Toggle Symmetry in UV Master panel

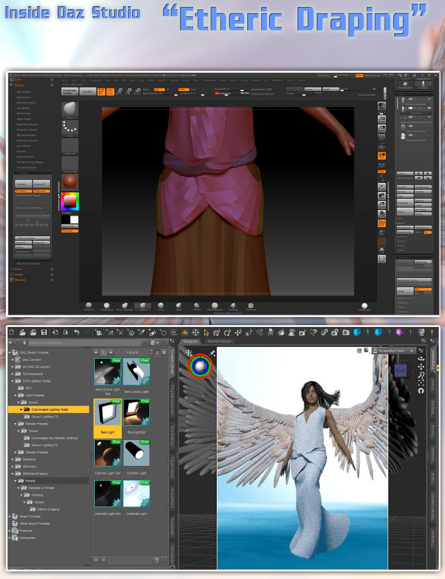coord(24,191)
